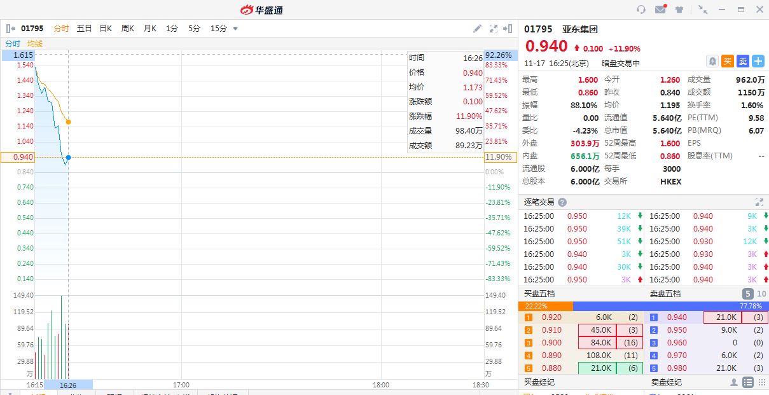
Task: Open customer service headset icon
Action: [x=641, y=10]
